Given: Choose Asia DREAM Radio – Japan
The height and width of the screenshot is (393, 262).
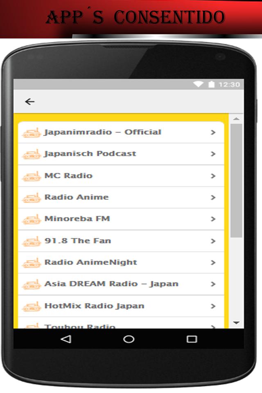Looking at the screenshot, I should pyautogui.click(x=121, y=284).
